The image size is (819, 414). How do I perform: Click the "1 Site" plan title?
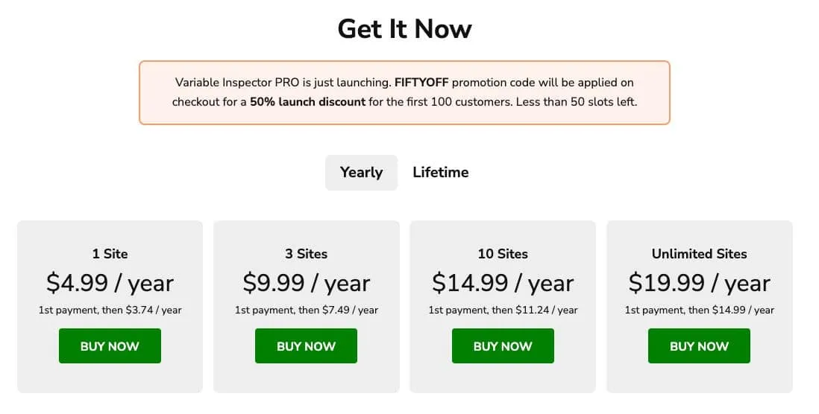(110, 254)
